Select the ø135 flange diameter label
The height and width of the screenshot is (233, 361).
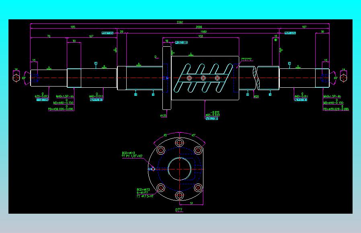(x=164, y=115)
